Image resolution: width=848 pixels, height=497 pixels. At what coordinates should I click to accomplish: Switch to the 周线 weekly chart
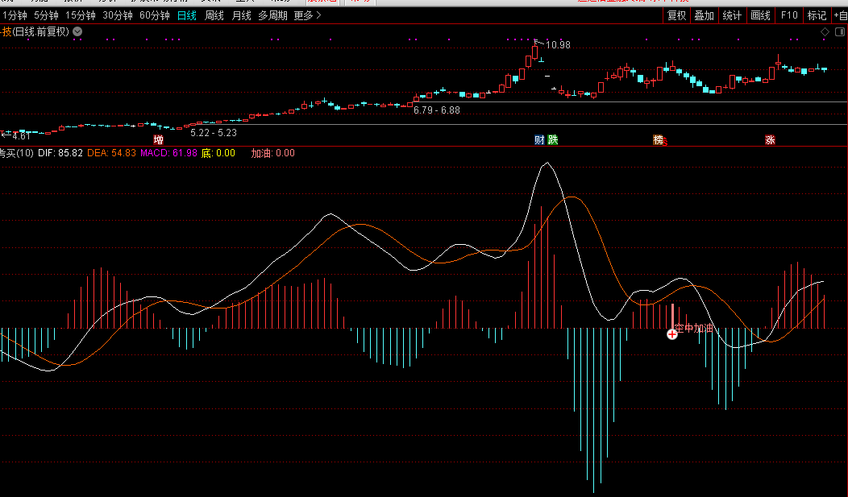[214, 15]
